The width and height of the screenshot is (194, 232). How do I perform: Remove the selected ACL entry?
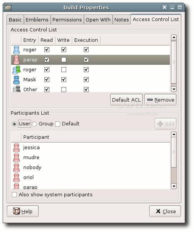(x=160, y=100)
